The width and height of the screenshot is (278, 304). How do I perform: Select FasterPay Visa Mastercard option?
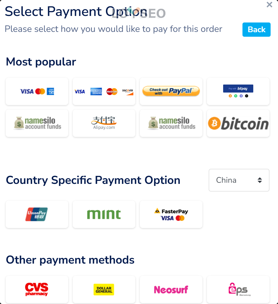(171, 214)
